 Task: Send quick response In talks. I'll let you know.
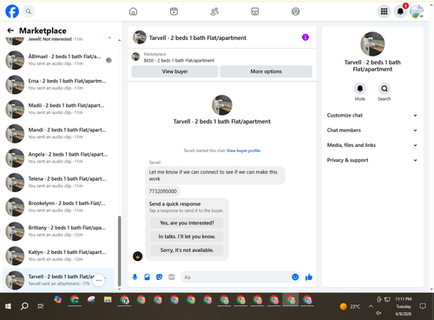[x=187, y=237]
